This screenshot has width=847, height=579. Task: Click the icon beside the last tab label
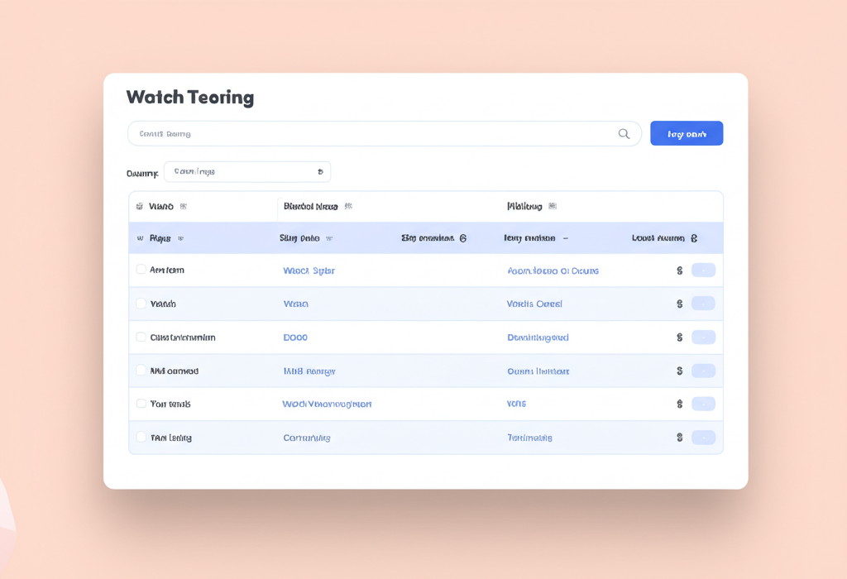pos(552,206)
